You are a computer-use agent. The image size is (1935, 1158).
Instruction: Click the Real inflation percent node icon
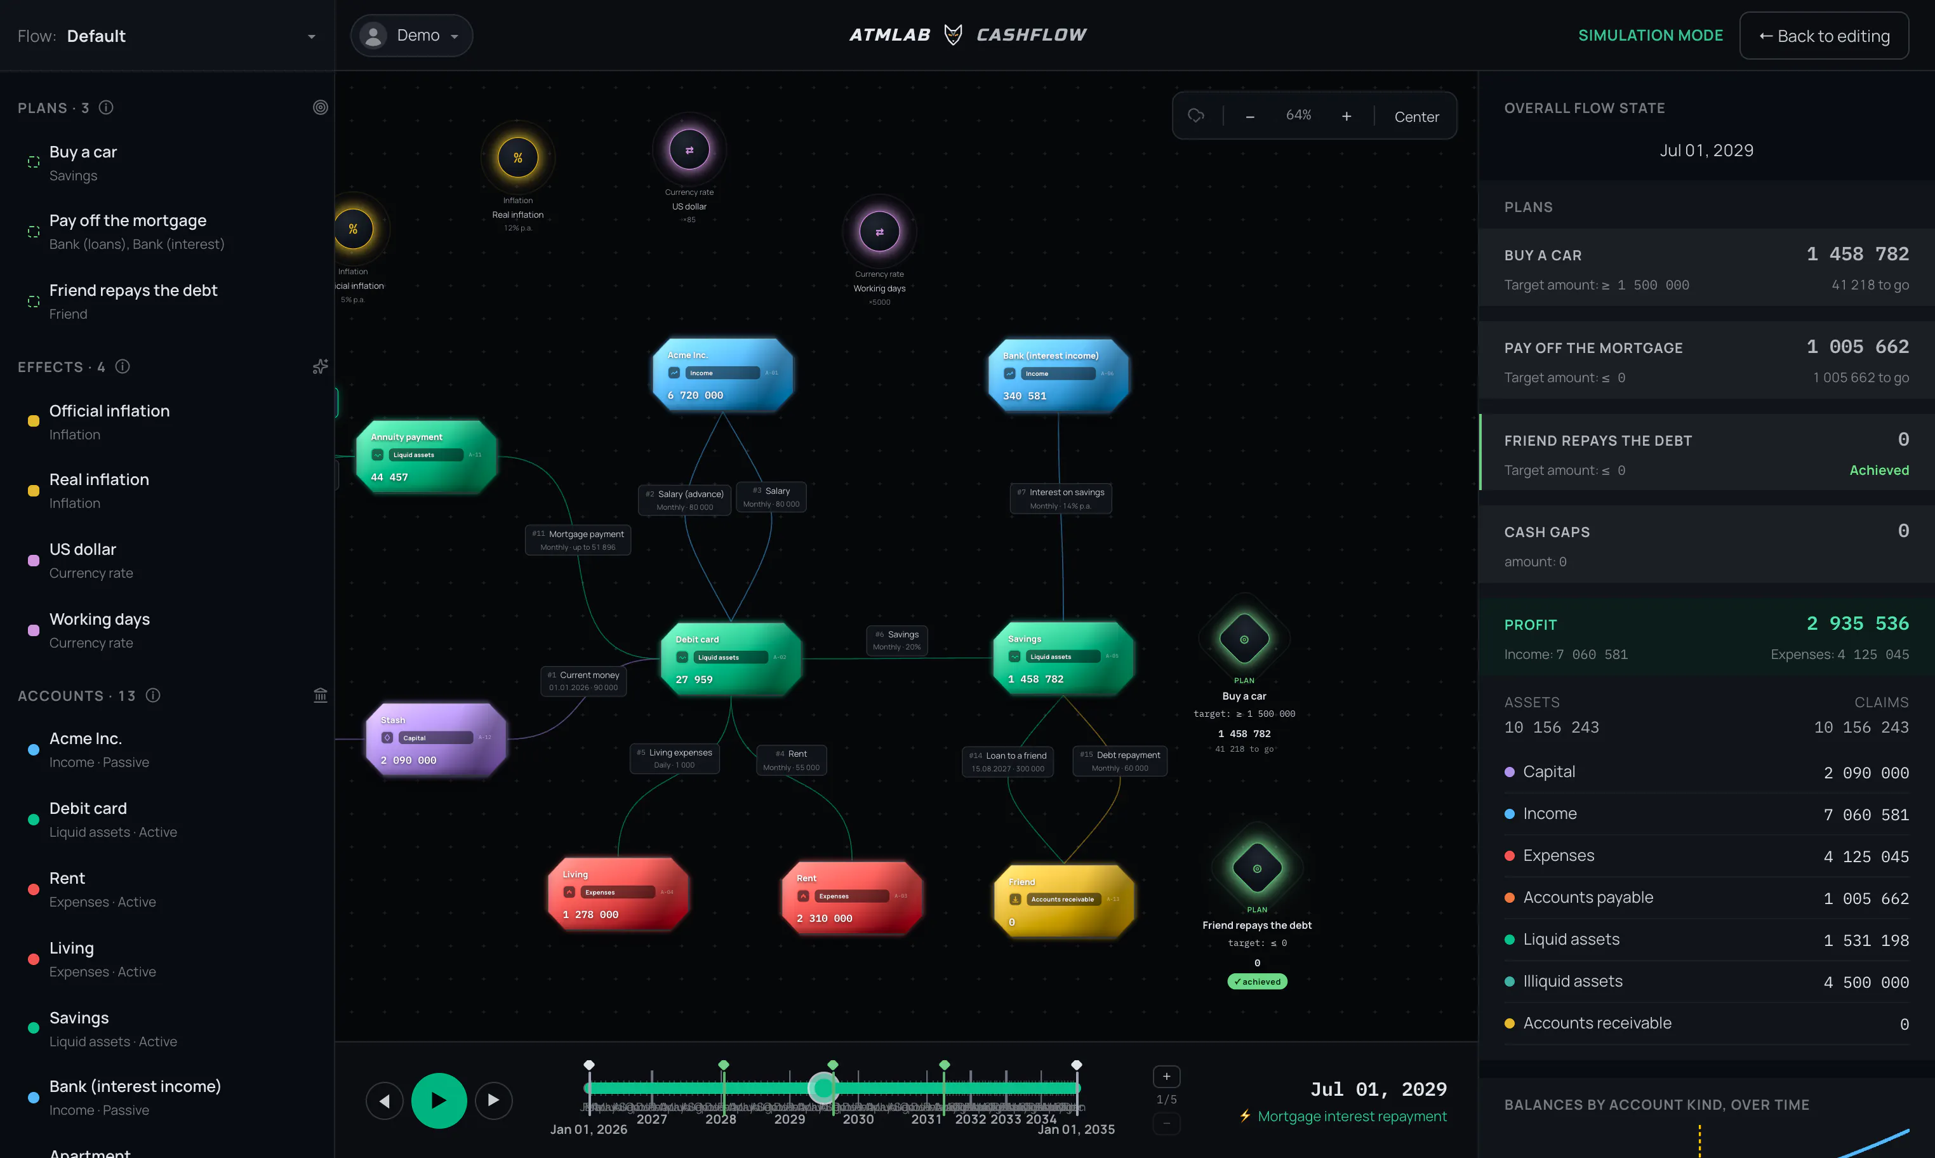point(517,157)
